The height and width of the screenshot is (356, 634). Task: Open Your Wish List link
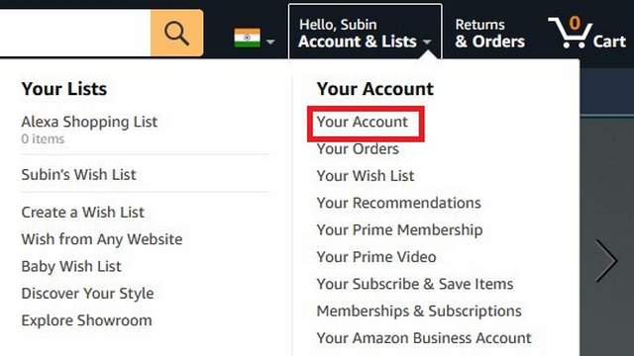coord(366,176)
